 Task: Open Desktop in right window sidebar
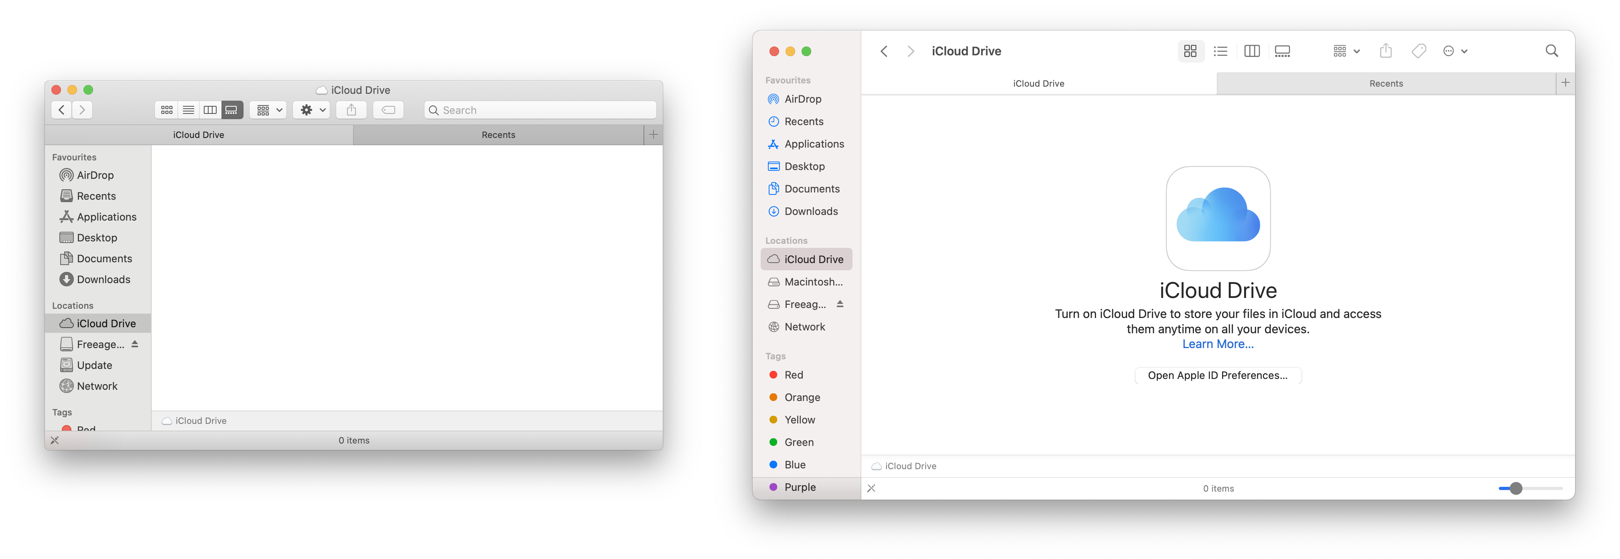pos(806,166)
